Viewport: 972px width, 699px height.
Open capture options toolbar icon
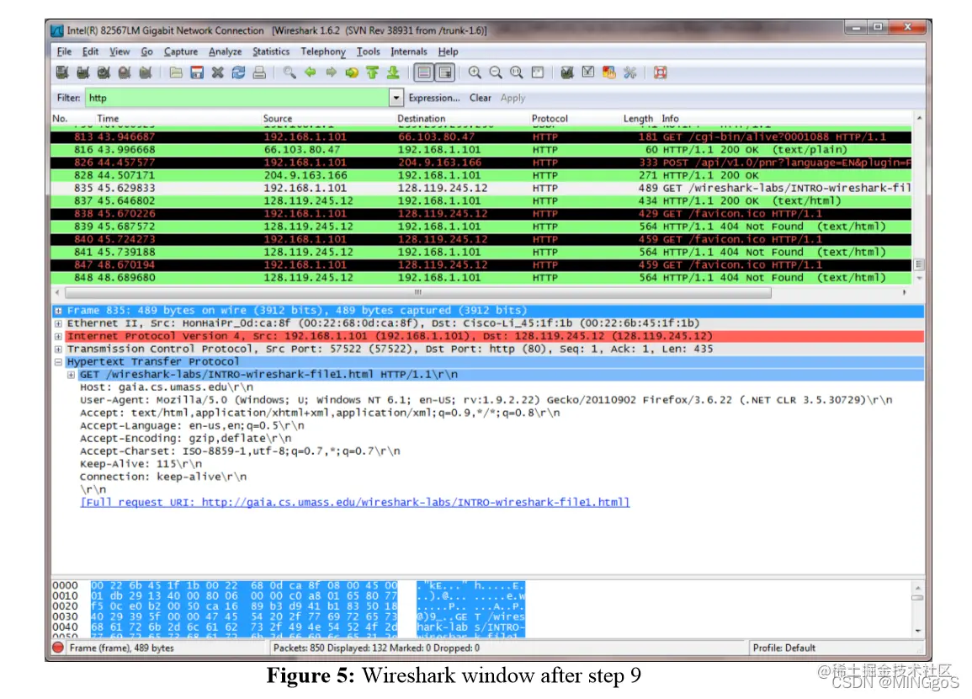(83, 72)
